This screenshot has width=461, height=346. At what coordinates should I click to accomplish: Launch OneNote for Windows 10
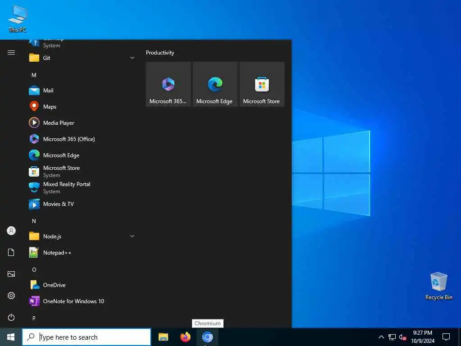point(82,301)
